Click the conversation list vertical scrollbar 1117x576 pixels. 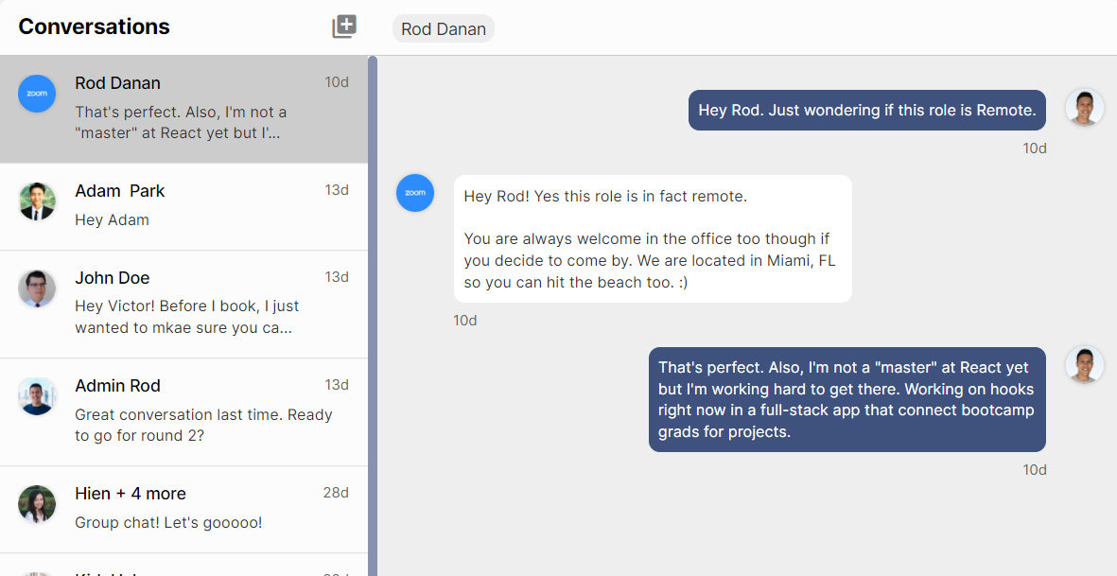click(373, 315)
